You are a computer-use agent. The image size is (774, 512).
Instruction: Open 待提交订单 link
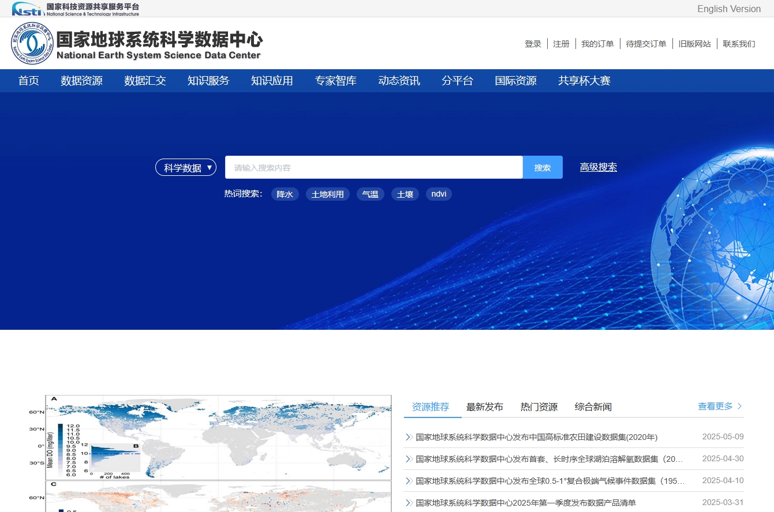(x=646, y=44)
